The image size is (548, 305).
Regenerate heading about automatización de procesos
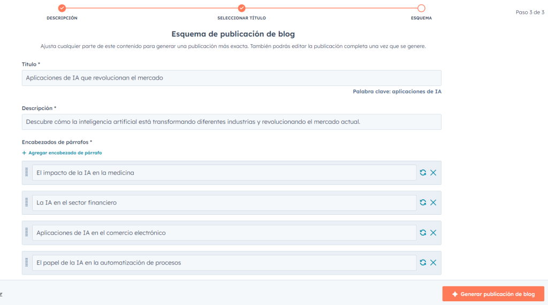click(423, 263)
